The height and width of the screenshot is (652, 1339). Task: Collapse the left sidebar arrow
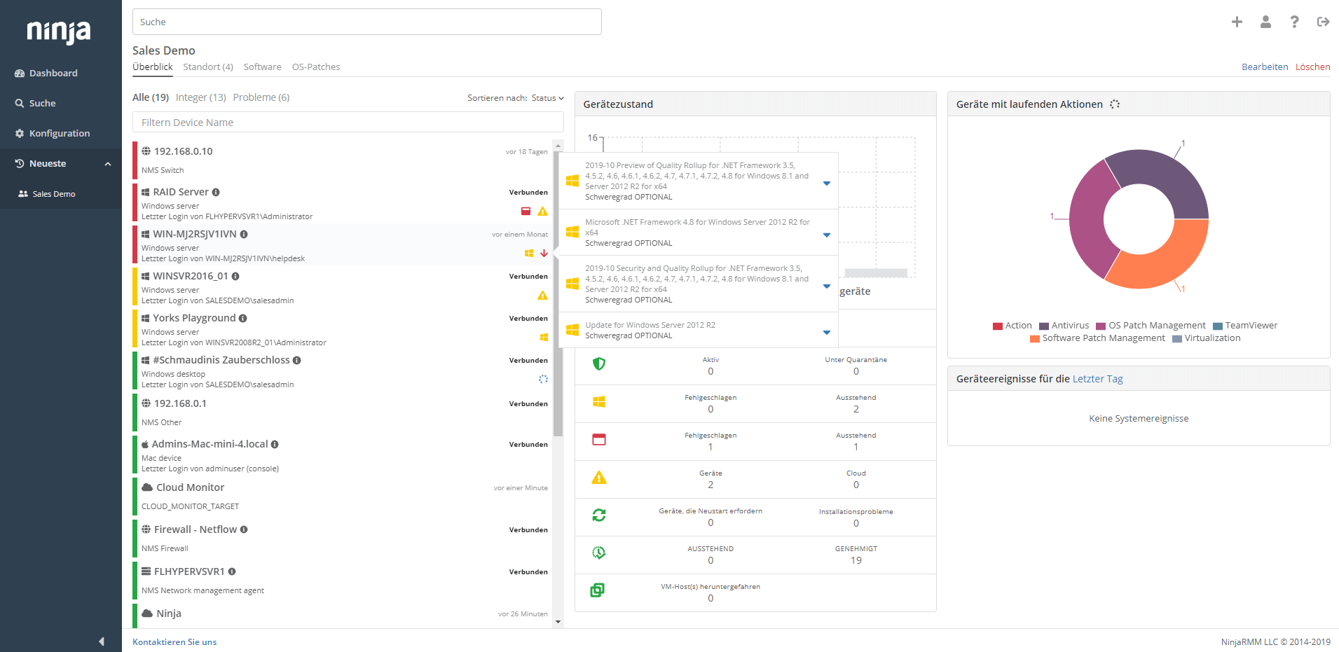point(102,641)
